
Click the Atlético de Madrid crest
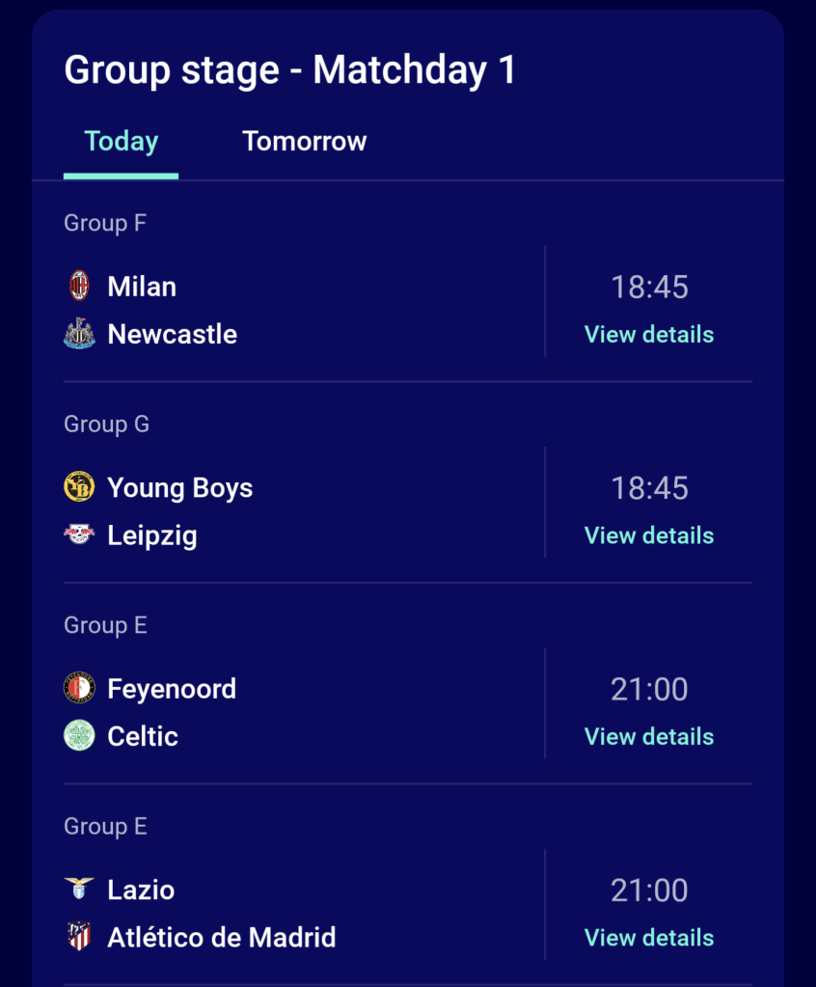(x=79, y=937)
